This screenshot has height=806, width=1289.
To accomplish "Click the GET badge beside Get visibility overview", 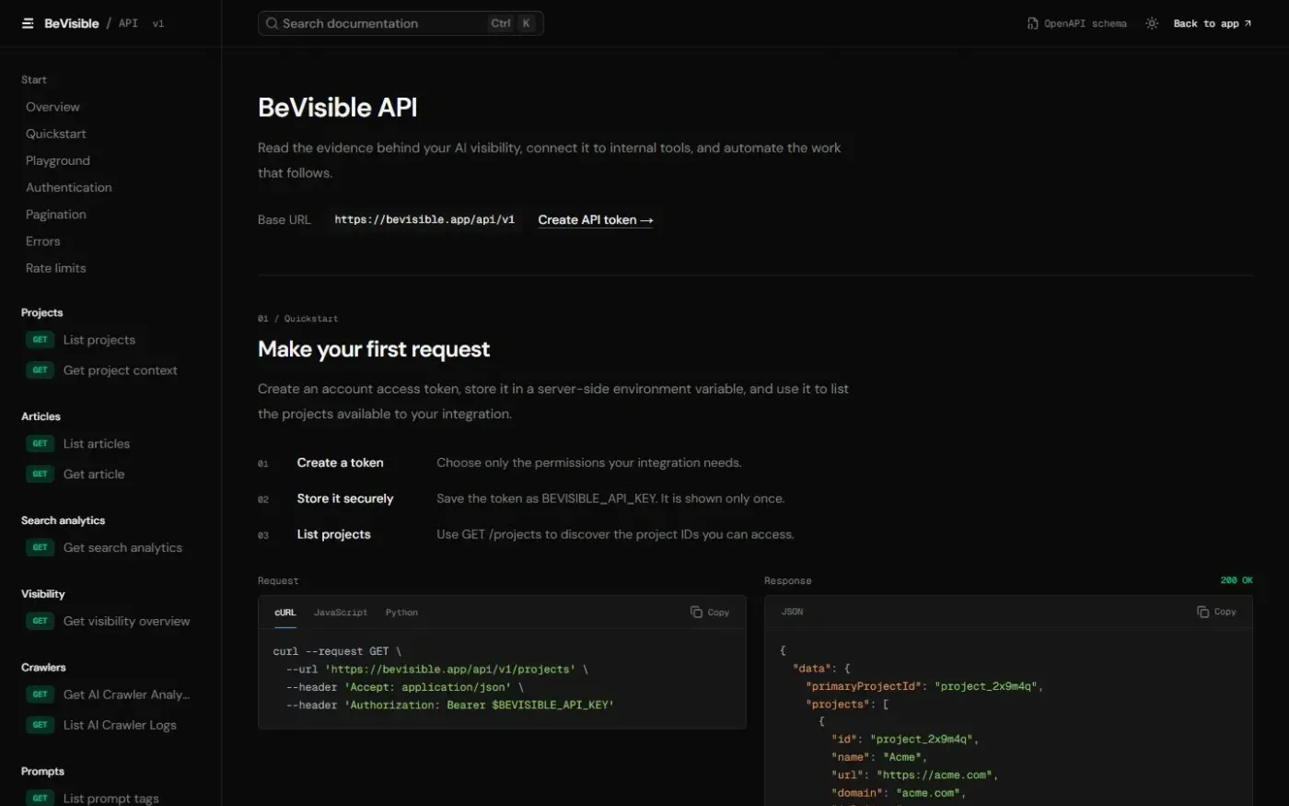I will (x=40, y=621).
